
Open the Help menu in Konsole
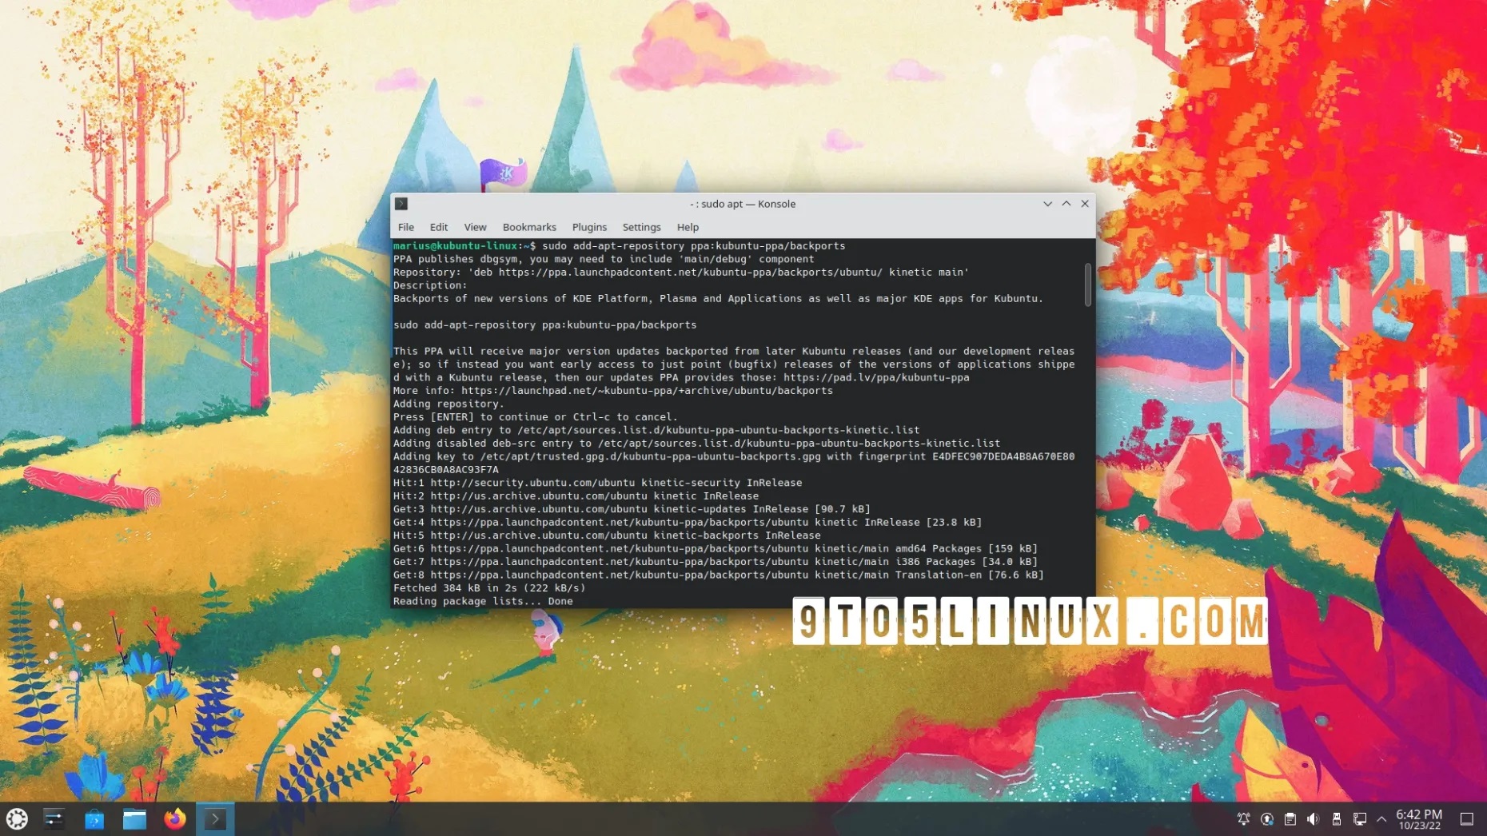(x=688, y=227)
